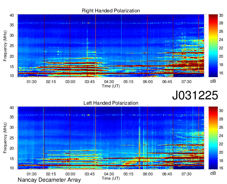
Task: Click the 01:30 time tick of Left Handed plot
Action: (x=32, y=174)
